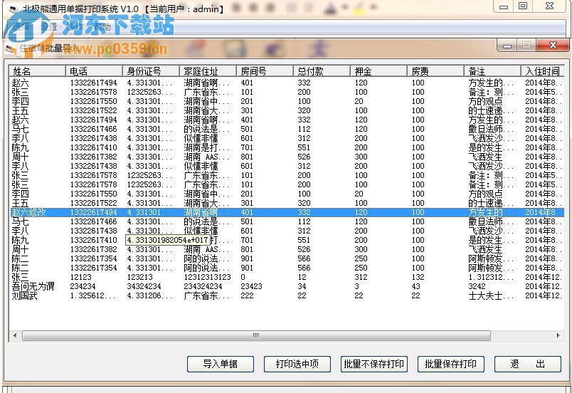Click the 打印选中项 button
Image resolution: width=572 pixels, height=393 pixels.
(x=297, y=364)
